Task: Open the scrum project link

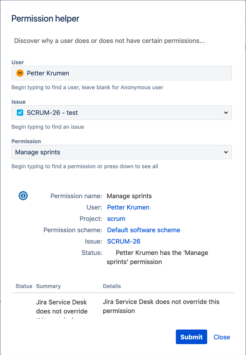Action: click(x=116, y=219)
